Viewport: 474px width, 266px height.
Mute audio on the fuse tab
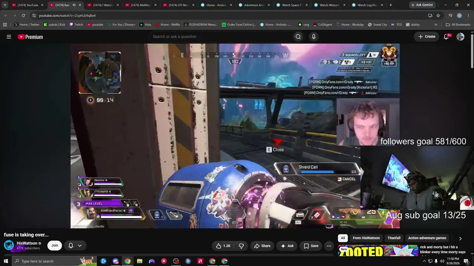(x=74, y=5)
